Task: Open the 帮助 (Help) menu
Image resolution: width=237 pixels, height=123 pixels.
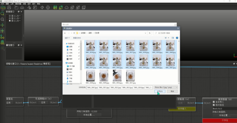Action: tap(39, 4)
